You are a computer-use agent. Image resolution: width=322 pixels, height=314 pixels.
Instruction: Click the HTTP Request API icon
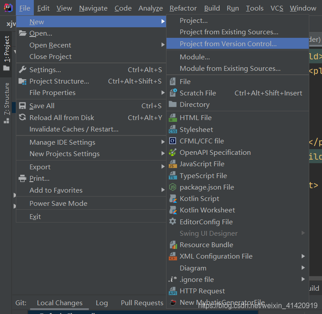tap(173, 291)
